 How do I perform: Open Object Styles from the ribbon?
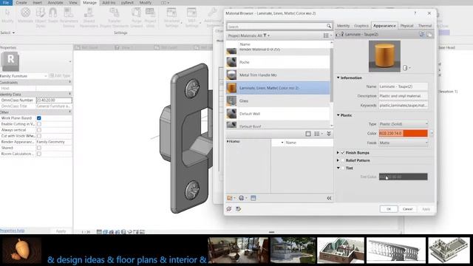(41, 13)
